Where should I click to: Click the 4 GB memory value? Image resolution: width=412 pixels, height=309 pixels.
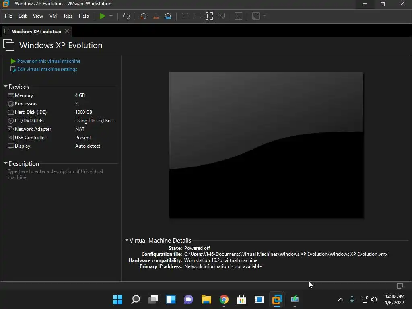[x=80, y=95]
